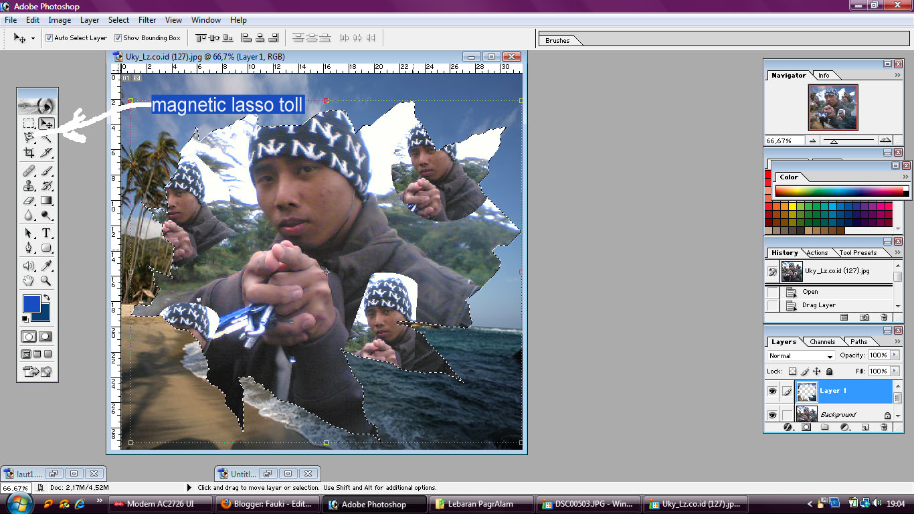Viewport: 914px width, 514px height.
Task: Open the Select menu
Action: point(119,20)
